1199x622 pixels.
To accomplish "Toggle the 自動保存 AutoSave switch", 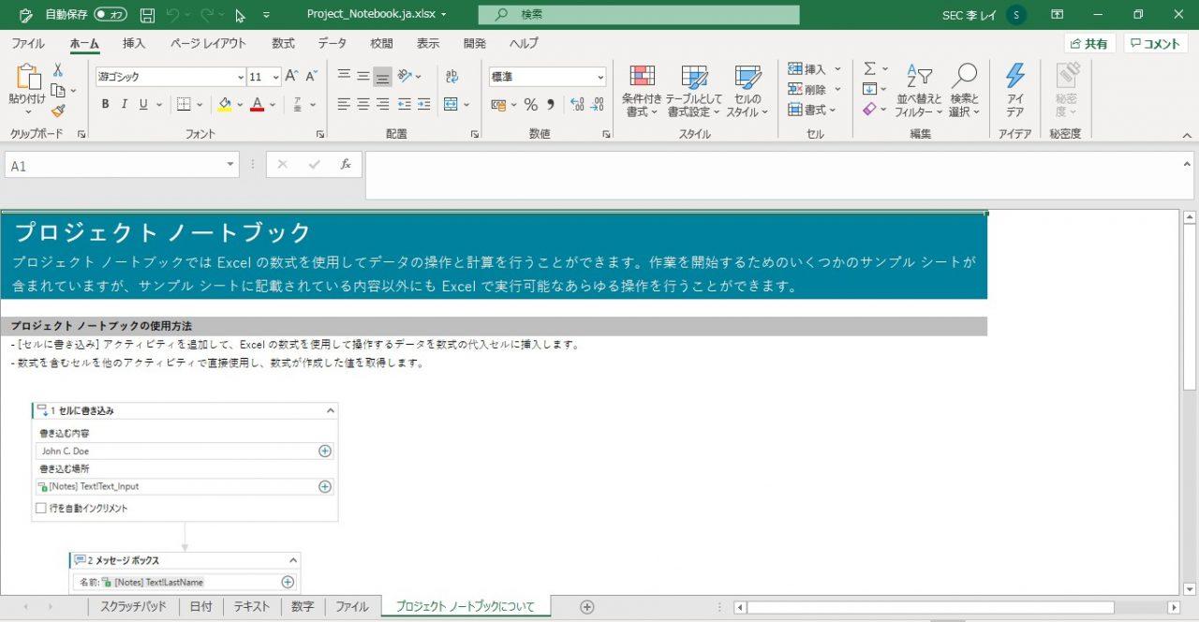I will point(111,15).
